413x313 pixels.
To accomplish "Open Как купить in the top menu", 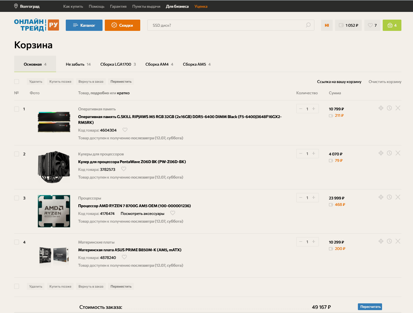I will 73,6.
